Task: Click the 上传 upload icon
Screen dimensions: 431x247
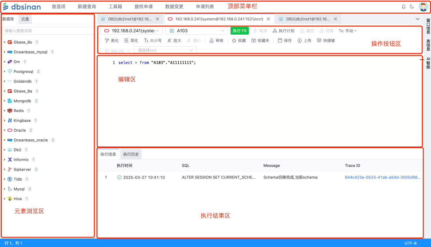Action: click(300, 40)
